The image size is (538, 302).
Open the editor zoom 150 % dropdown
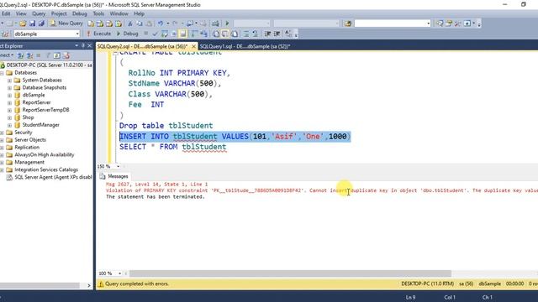[118, 166]
